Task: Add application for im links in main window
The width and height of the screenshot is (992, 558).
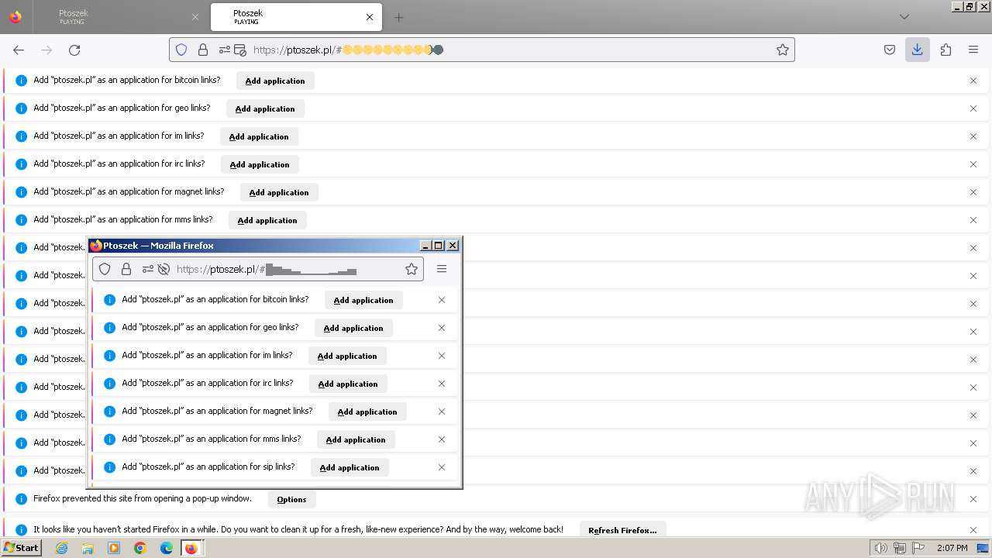Action: tap(259, 136)
